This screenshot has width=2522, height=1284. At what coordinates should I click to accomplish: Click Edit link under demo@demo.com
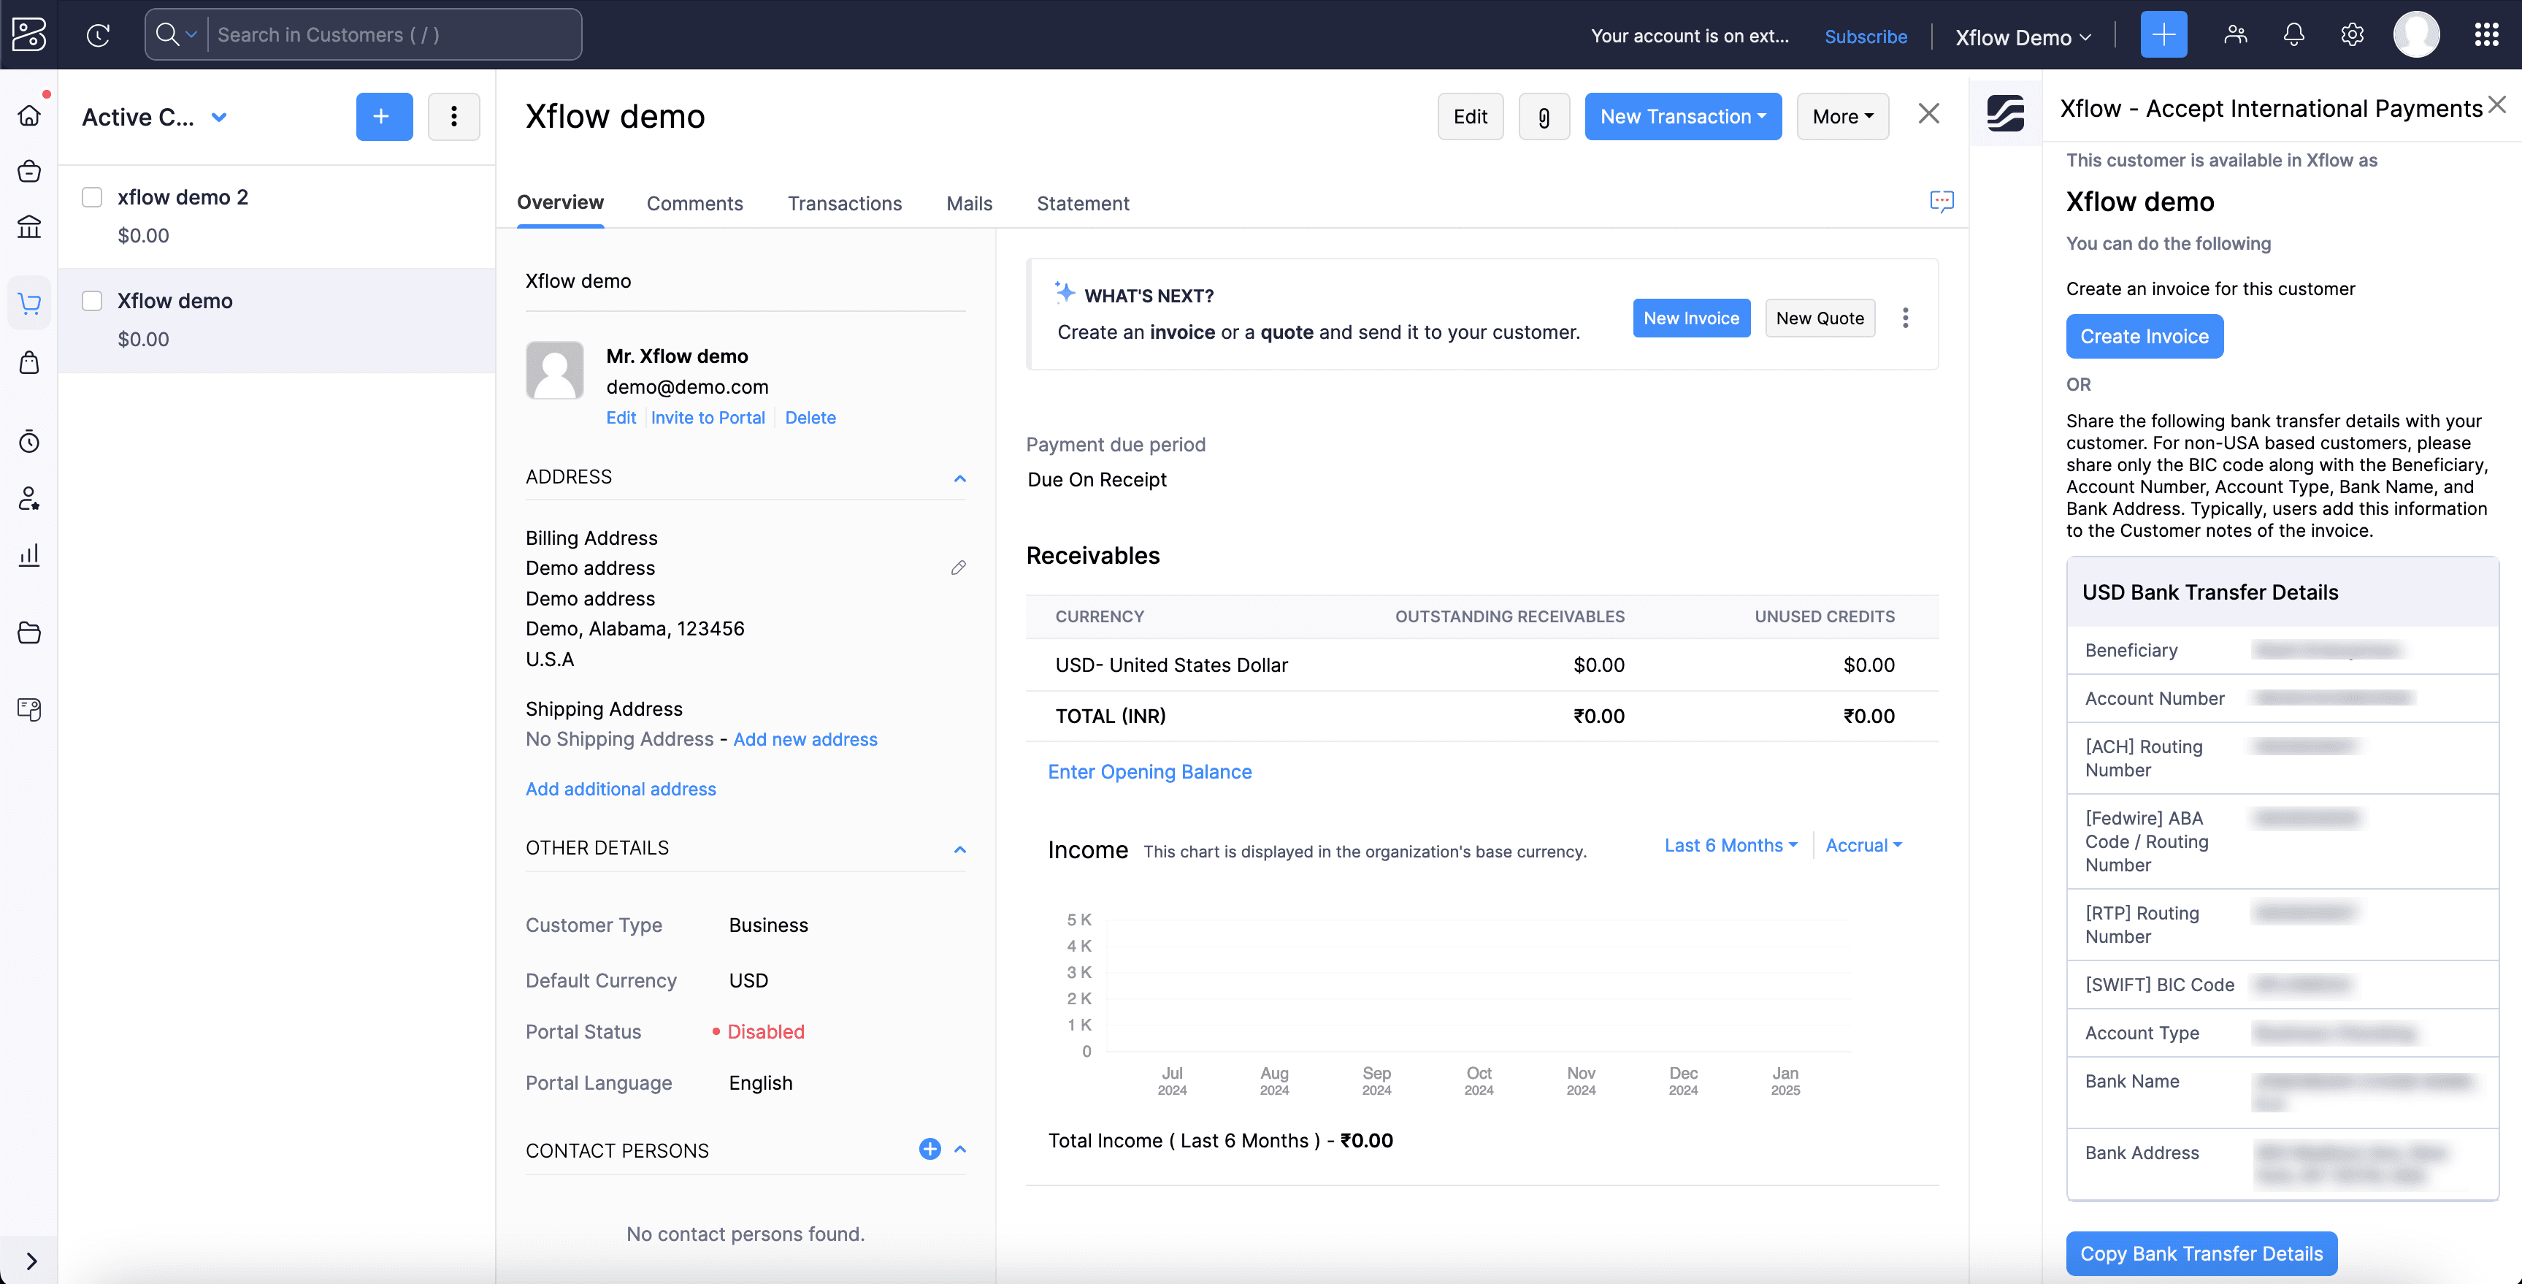pyautogui.click(x=621, y=417)
